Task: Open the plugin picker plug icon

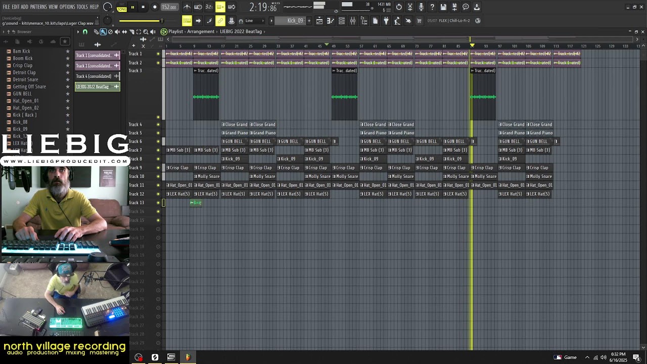Action: (386, 21)
